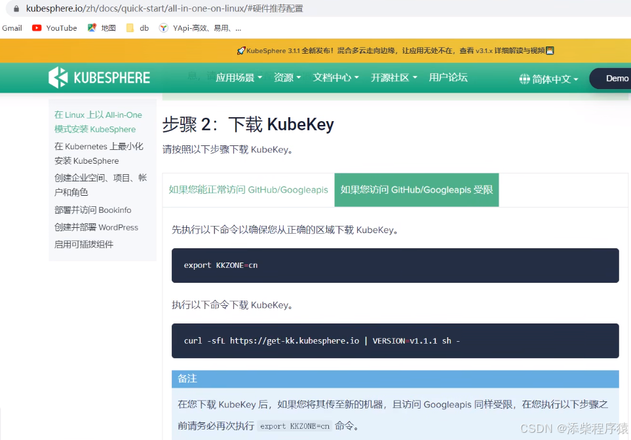This screenshot has width=631, height=440.
Task: Open the 用户论坛 menu item
Action: [448, 78]
